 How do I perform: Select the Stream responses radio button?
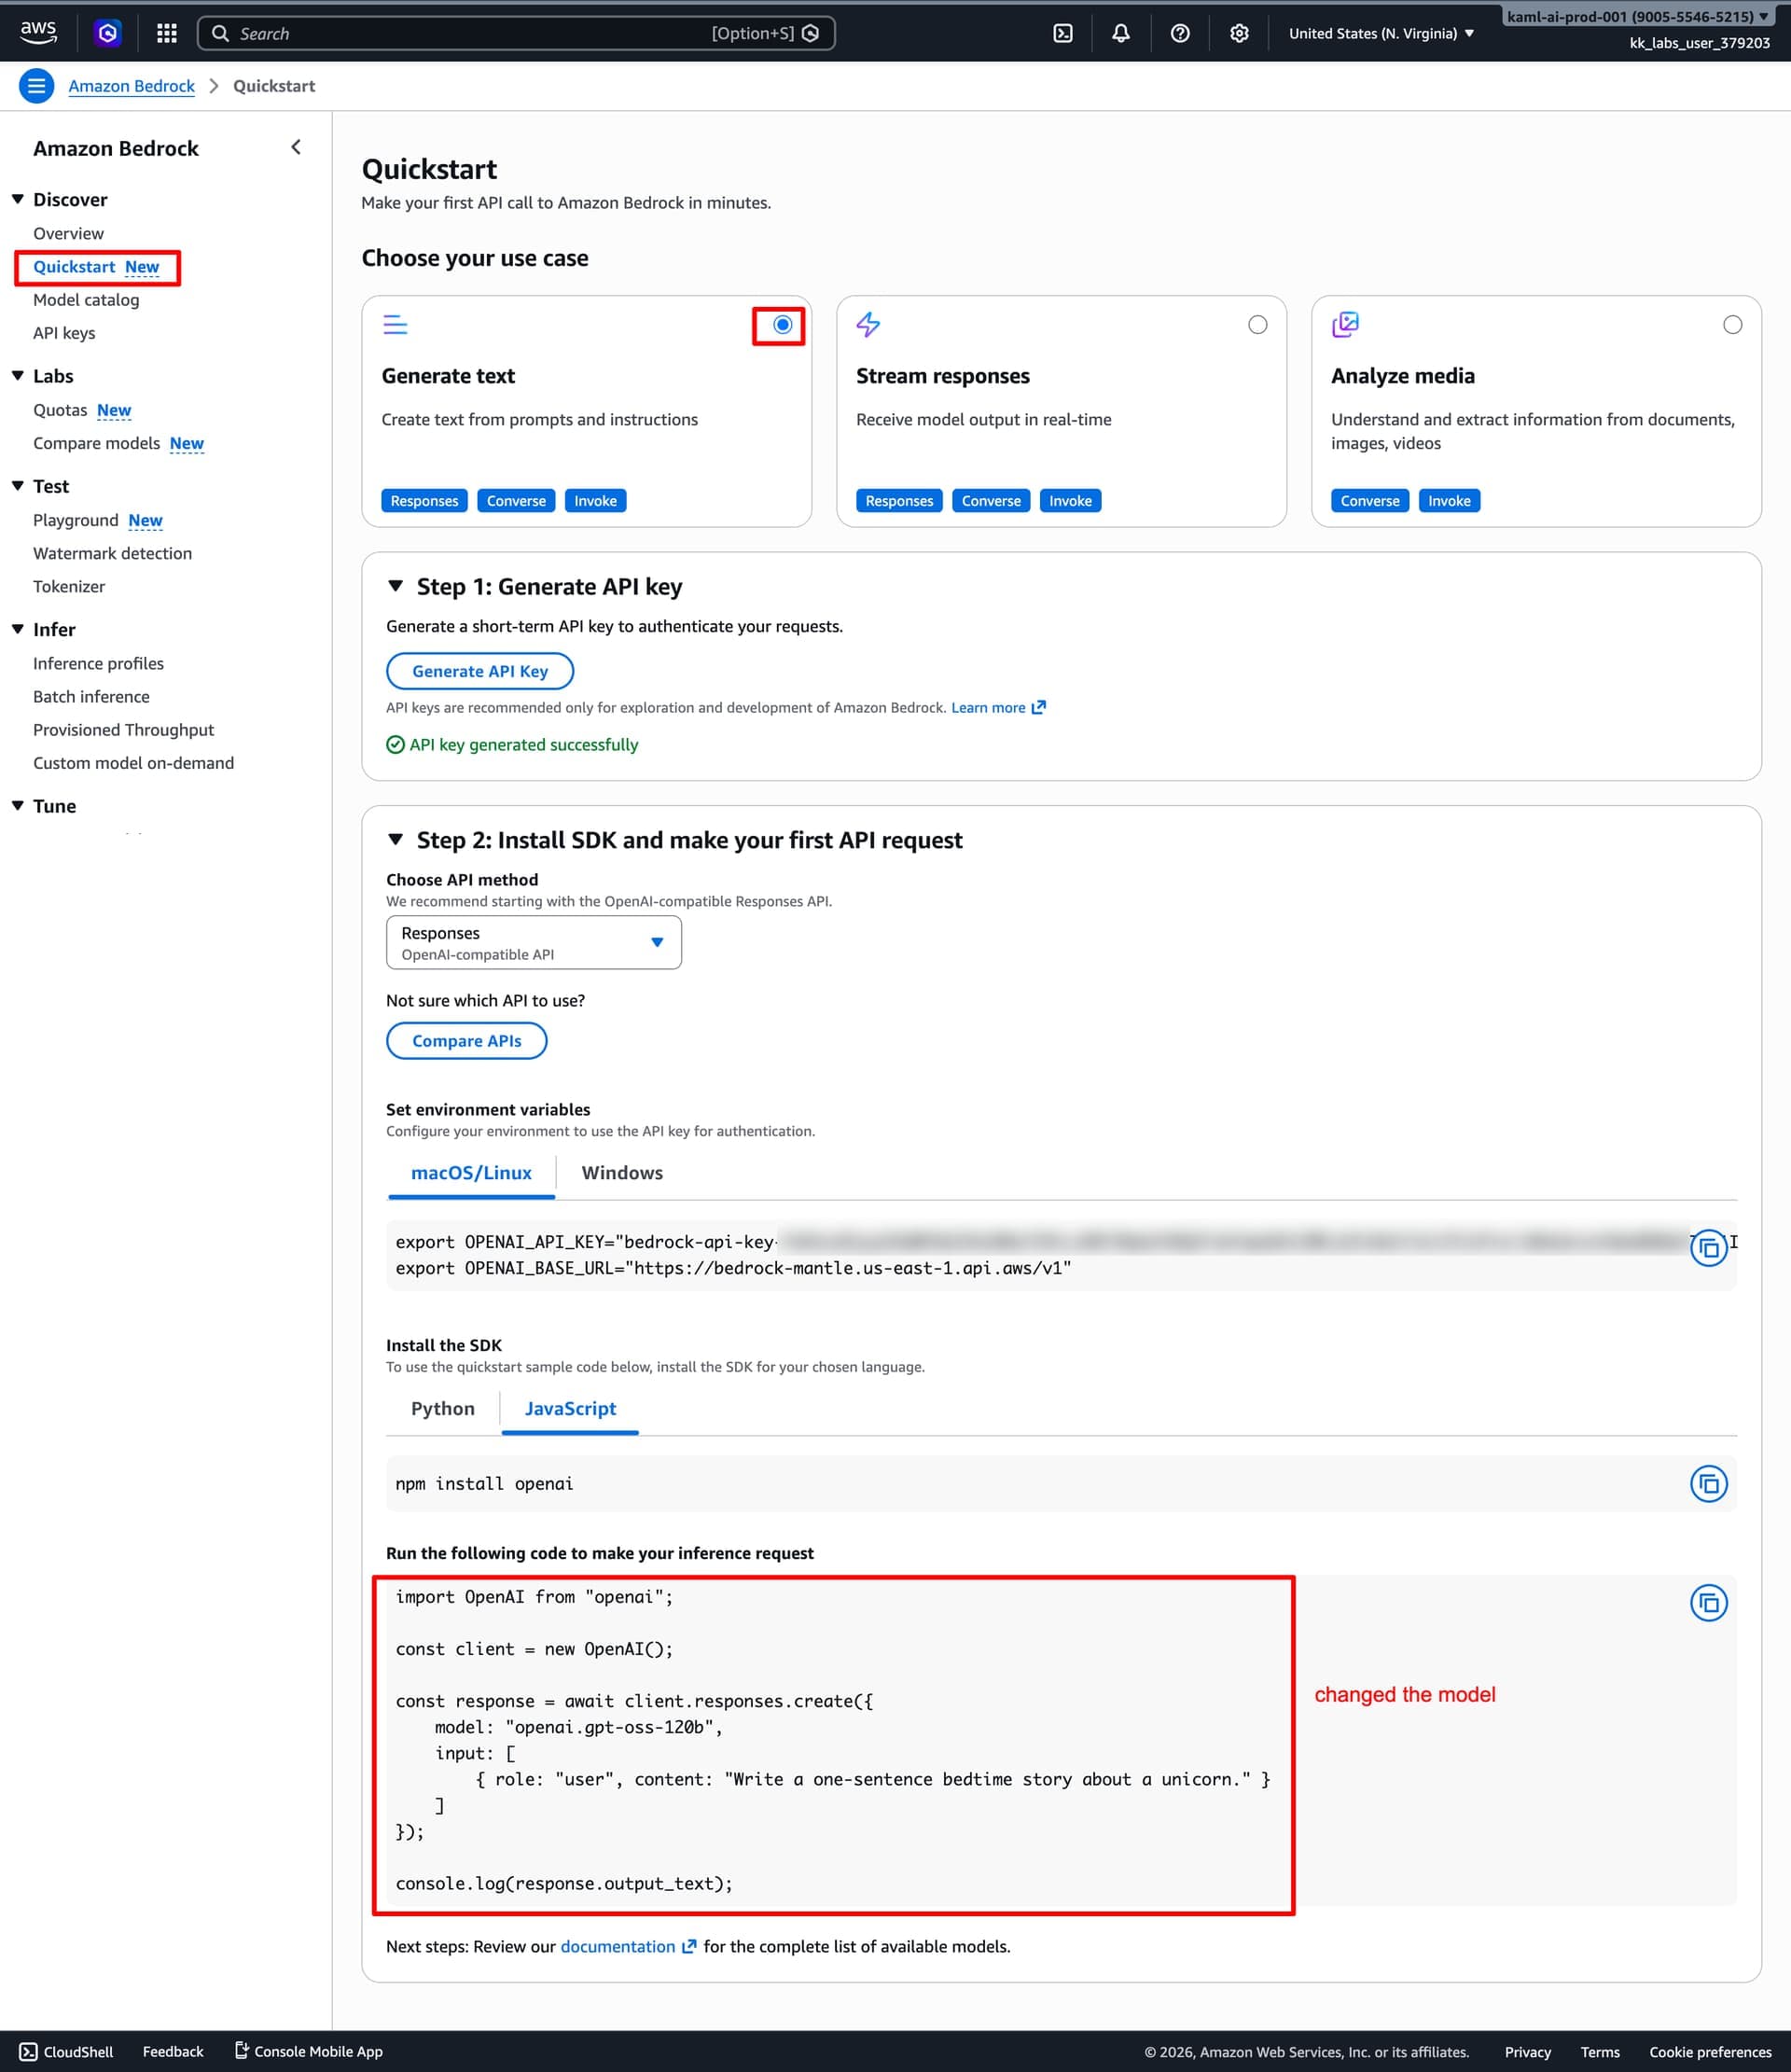pos(1257,325)
